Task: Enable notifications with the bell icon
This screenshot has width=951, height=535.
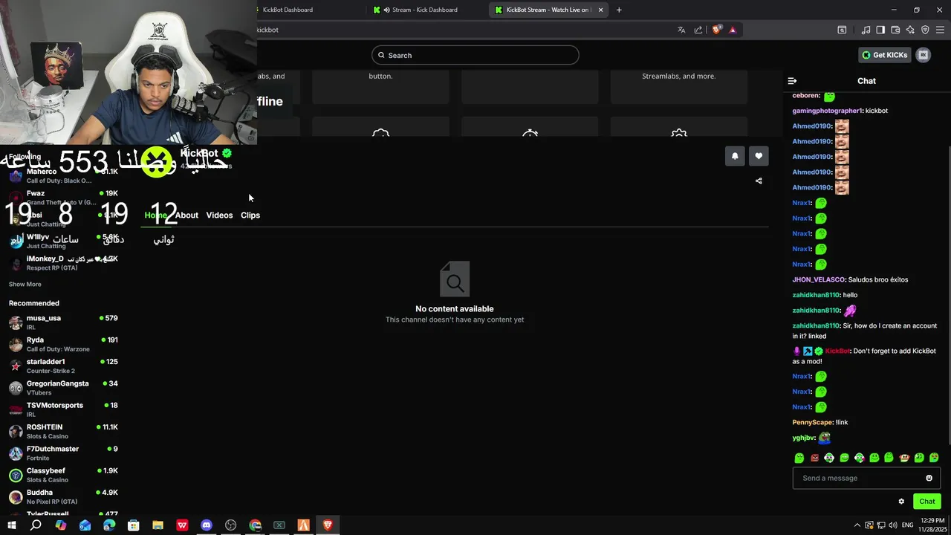Action: 735,156
